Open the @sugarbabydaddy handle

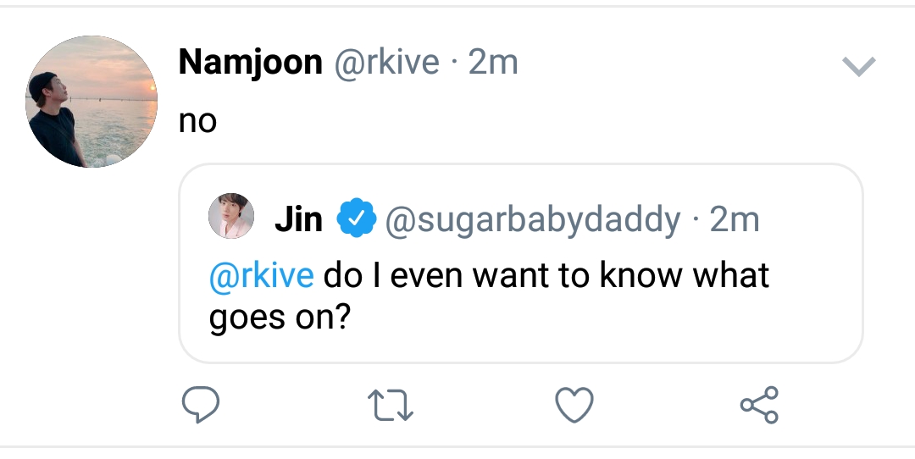[533, 220]
